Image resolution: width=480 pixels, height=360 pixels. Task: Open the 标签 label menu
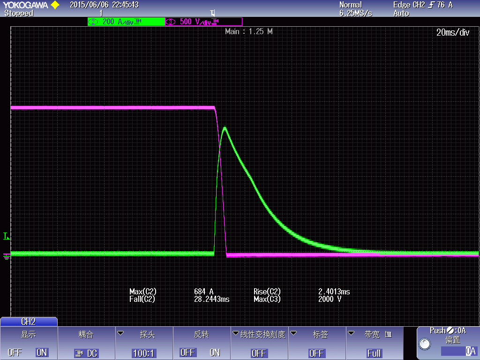click(316, 343)
